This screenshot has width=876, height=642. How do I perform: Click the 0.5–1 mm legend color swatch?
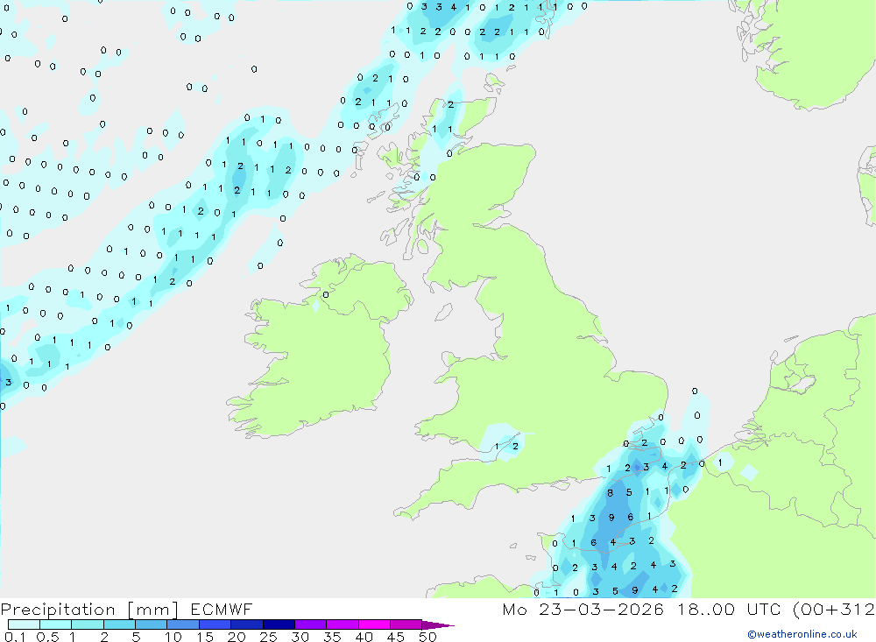(55, 624)
